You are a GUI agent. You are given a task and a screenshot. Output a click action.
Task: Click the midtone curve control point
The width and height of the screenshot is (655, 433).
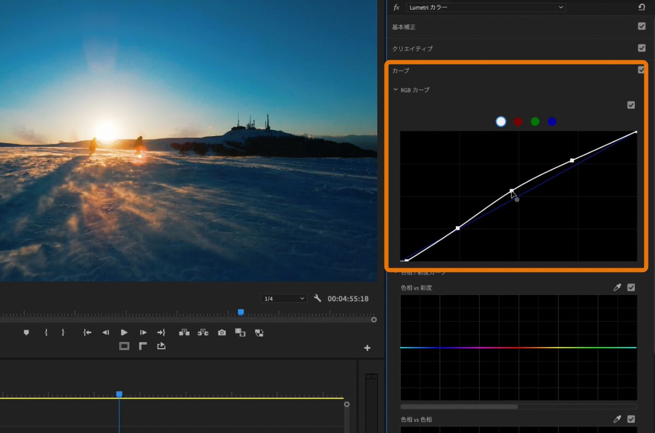(511, 191)
